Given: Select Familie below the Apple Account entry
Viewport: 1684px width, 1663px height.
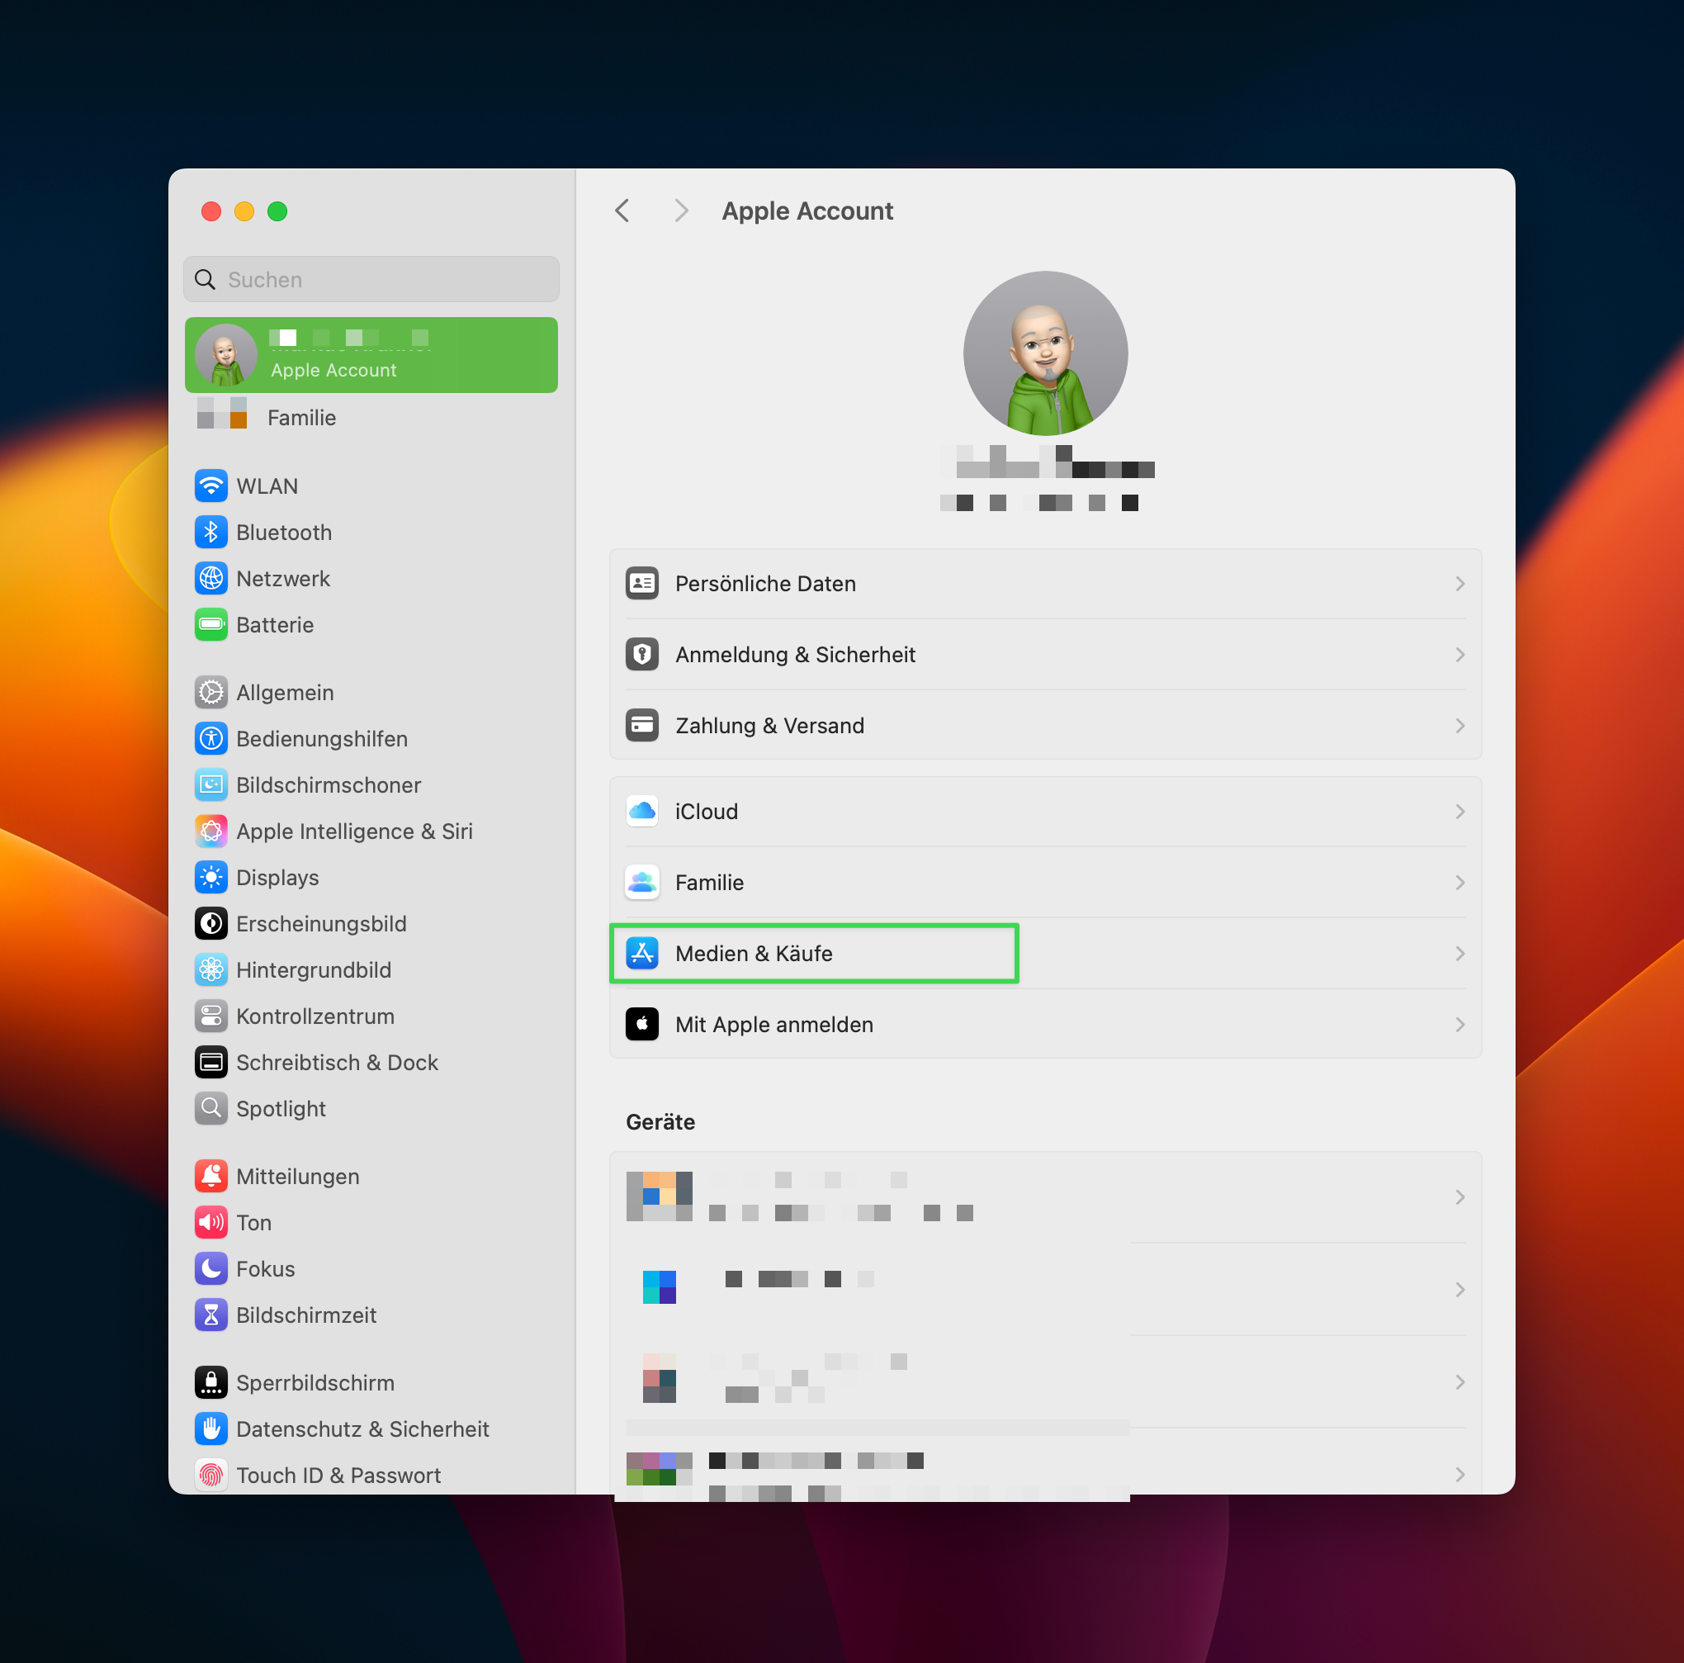Looking at the screenshot, I should pyautogui.click(x=300, y=418).
